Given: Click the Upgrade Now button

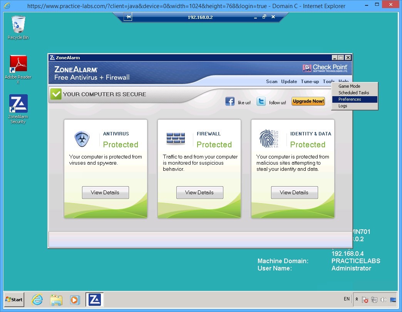Looking at the screenshot, I should pyautogui.click(x=308, y=101).
